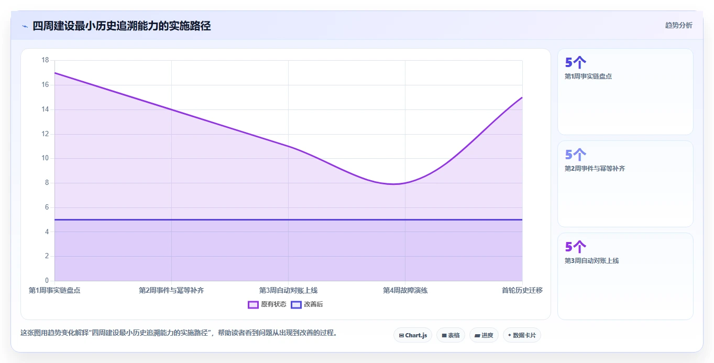Click the 原有状态 line's dip at 第4周故障演练

coord(405,183)
